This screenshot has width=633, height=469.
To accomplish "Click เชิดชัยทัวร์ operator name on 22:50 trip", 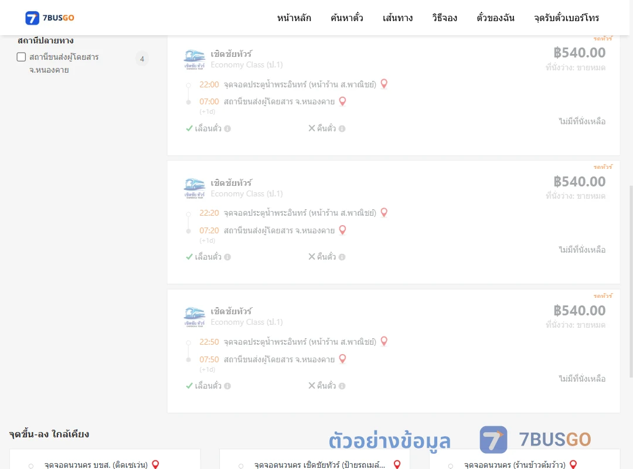I will [x=232, y=311].
